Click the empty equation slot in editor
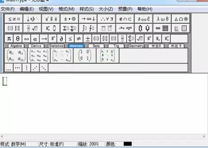The height and width of the screenshot is (148, 208). point(5,81)
